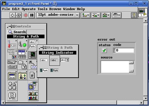Select the File Path Indicator icon

pos(54,70)
